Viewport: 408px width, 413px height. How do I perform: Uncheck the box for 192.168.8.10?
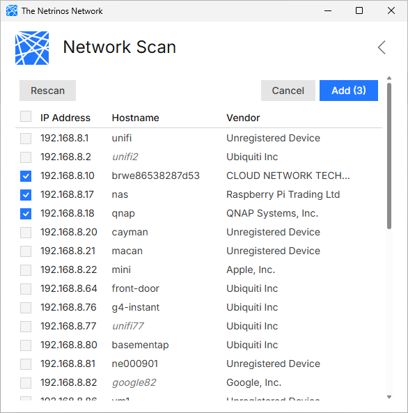[26, 176]
